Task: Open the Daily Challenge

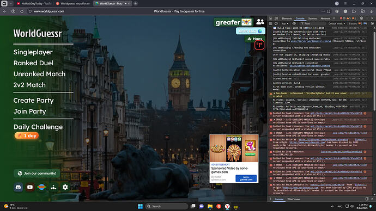Action: [38, 127]
